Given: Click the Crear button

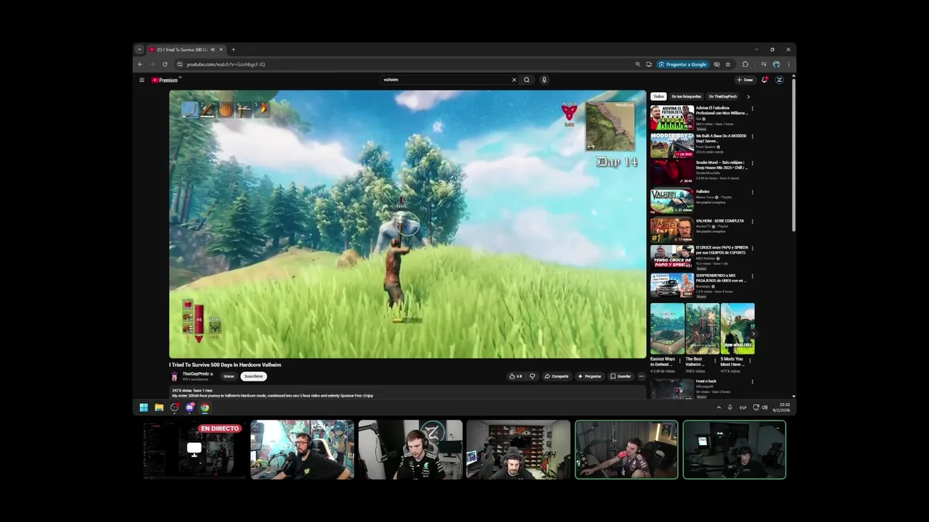Looking at the screenshot, I should (745, 80).
